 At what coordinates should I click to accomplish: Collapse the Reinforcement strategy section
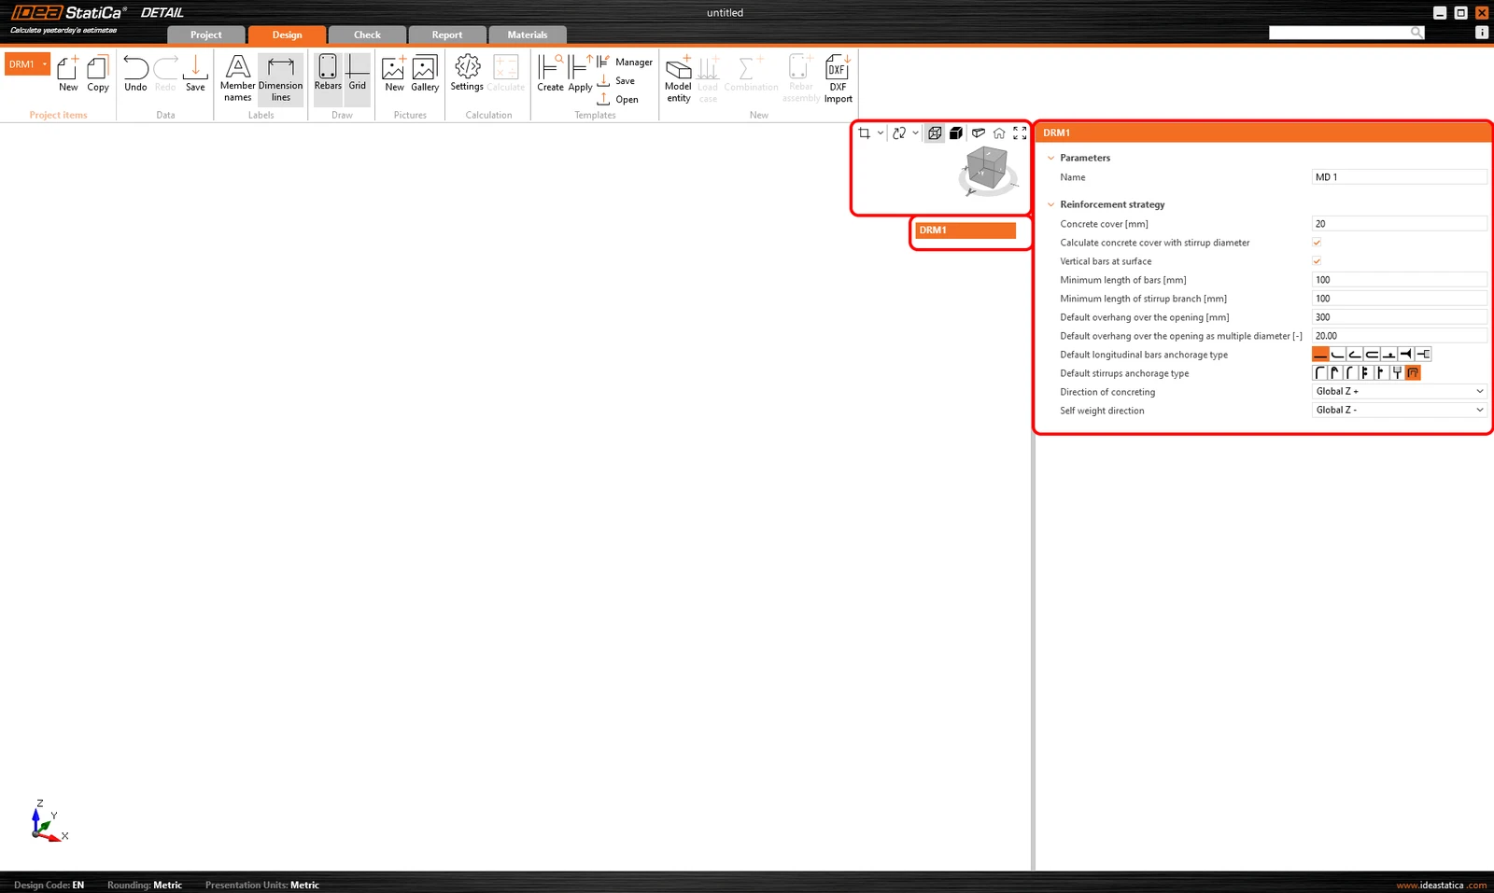click(1050, 204)
